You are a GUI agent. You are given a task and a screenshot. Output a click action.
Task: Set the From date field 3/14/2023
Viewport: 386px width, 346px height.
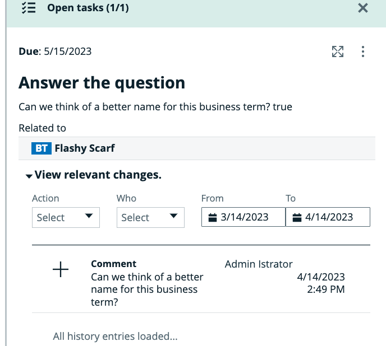243,217
